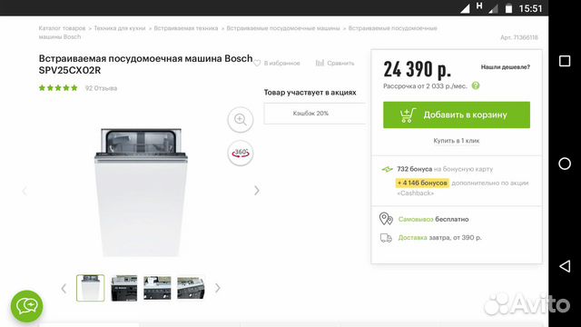The height and width of the screenshot is (327, 581).
Task: Show next product image with right arrow
Action: (257, 191)
